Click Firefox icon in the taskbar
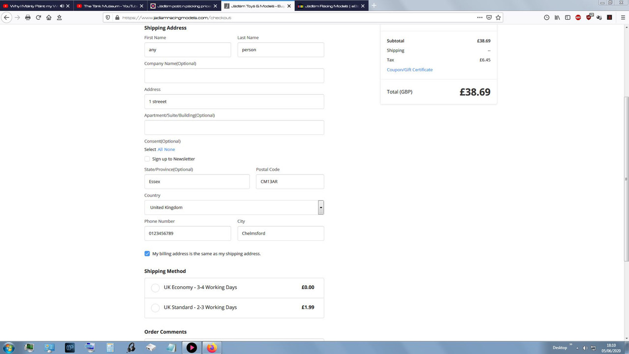 coord(212,348)
